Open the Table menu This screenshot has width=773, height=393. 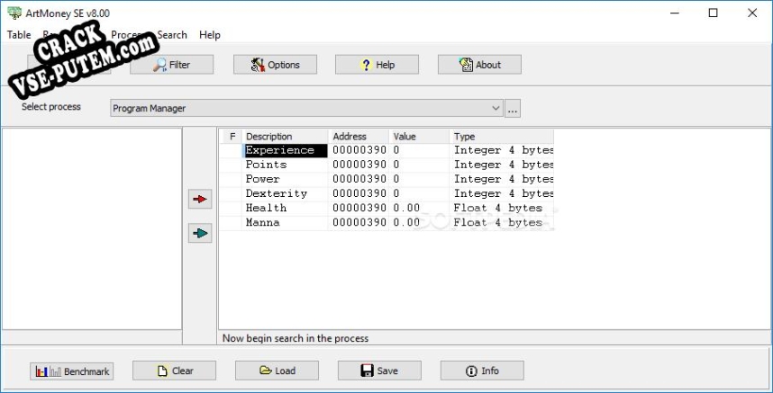click(x=19, y=35)
